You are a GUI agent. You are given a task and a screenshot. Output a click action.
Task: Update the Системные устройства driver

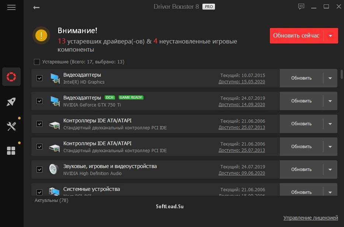[301, 192]
